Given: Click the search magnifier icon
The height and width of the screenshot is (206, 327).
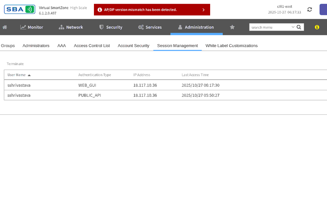Looking at the screenshot, I should (299, 27).
